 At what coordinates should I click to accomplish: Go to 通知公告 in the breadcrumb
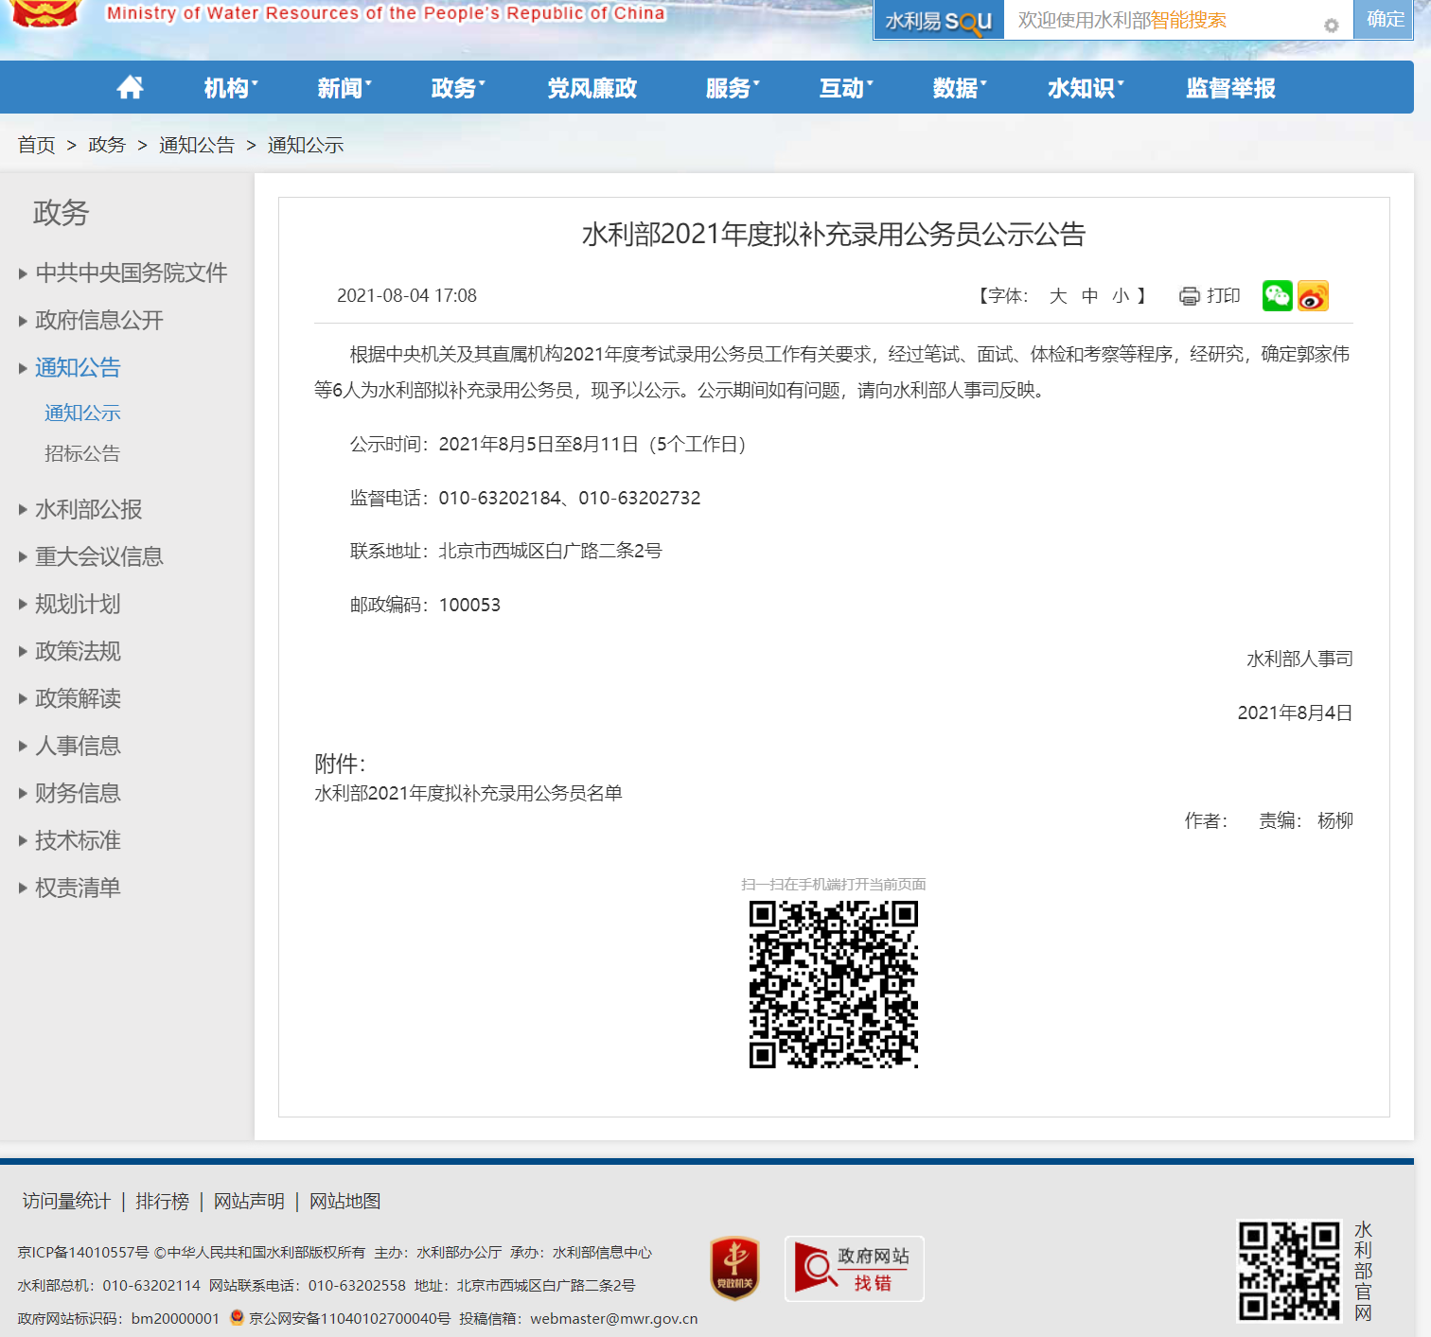197,145
